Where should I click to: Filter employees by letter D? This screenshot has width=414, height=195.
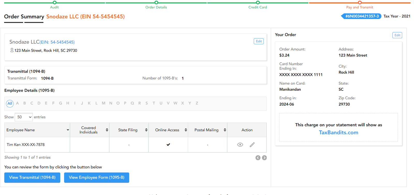coord(39,103)
